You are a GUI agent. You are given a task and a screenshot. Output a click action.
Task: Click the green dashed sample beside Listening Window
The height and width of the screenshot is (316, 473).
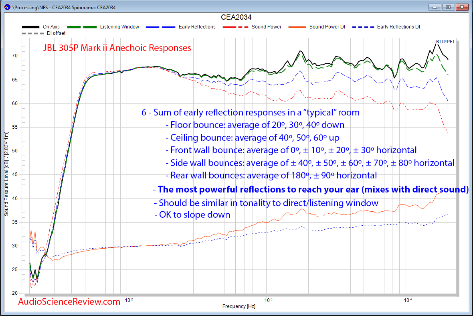click(82, 27)
